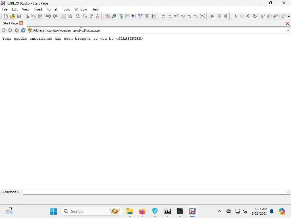Show hidden system tray icons
The height and width of the screenshot is (218, 291).
coord(220,211)
